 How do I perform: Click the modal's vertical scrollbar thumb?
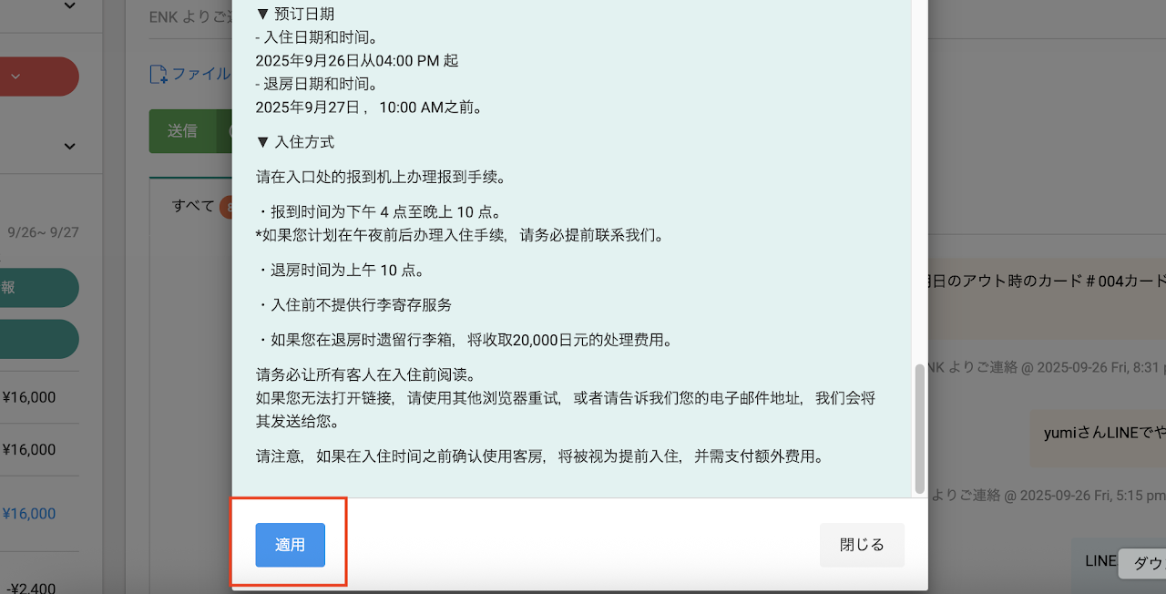tap(919, 428)
